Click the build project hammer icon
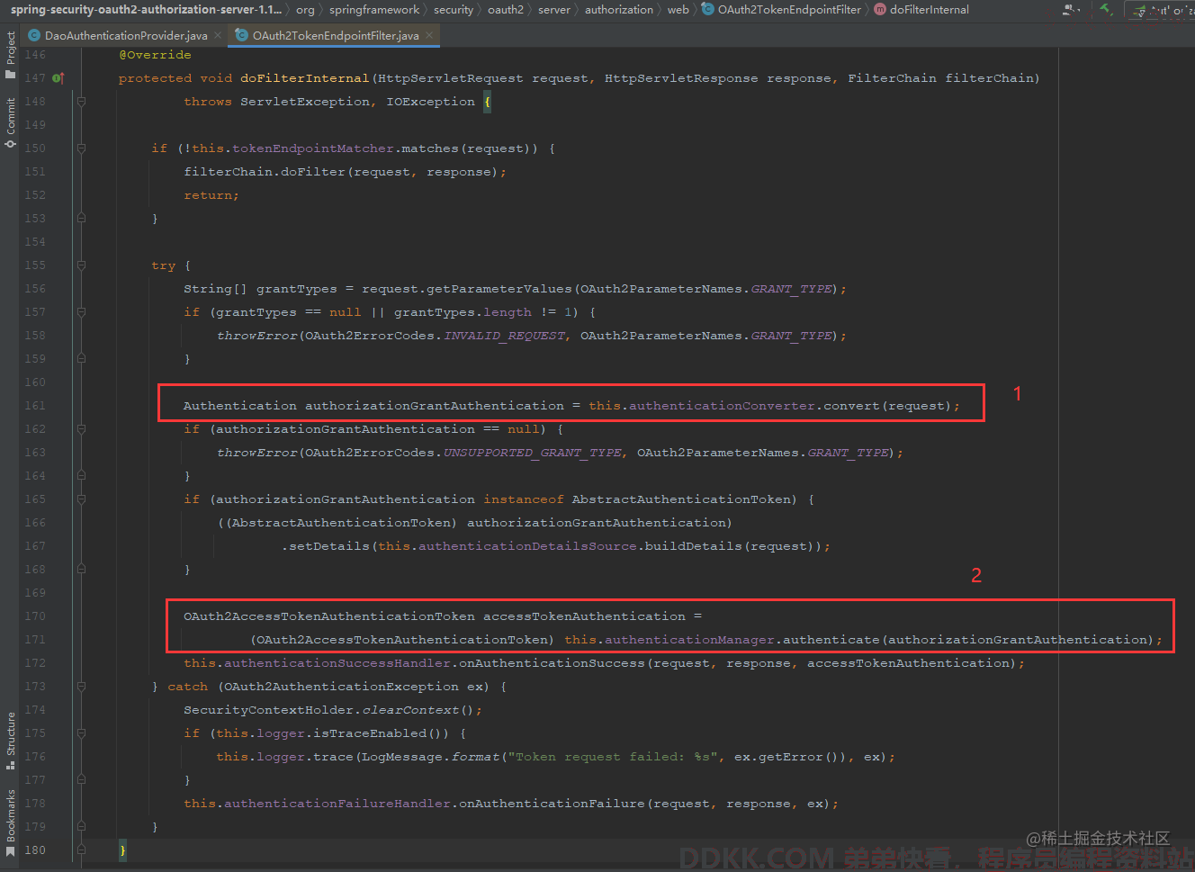 (x=1106, y=9)
